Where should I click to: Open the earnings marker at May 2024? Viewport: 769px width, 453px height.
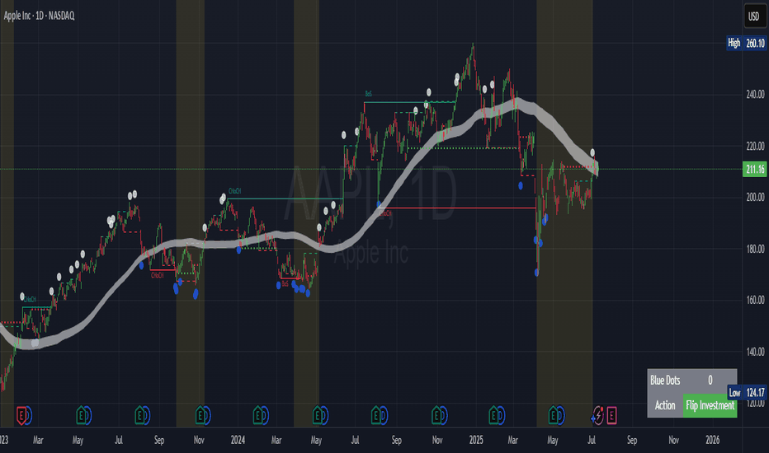(x=318, y=416)
